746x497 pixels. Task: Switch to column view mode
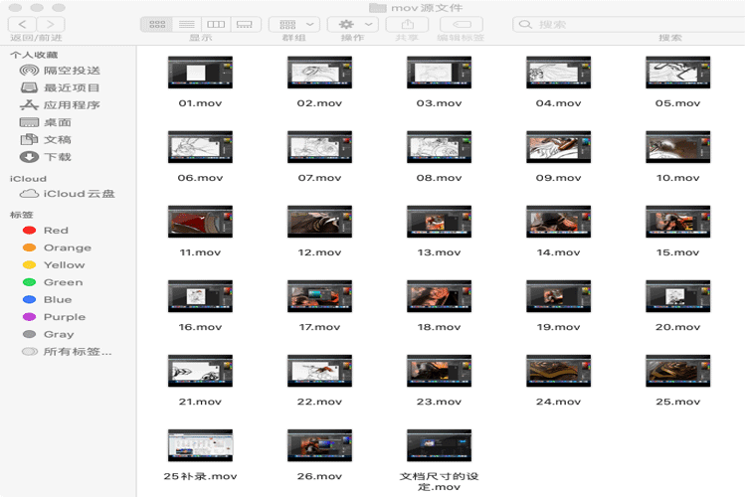click(x=215, y=24)
